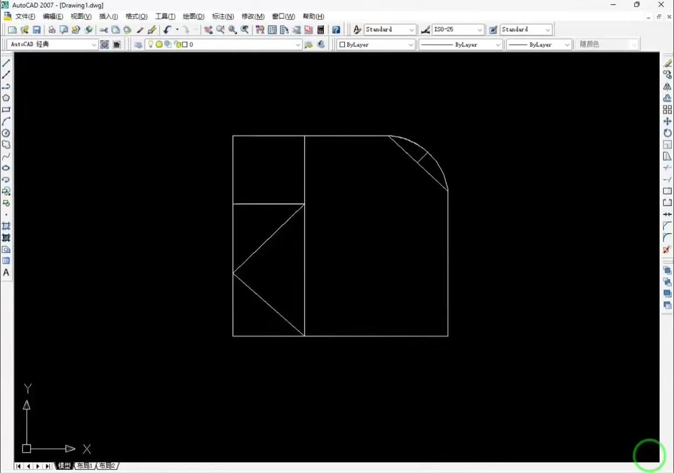Activate the Hatch tool
Viewport: 674px width, 473px height.
pos(6,226)
